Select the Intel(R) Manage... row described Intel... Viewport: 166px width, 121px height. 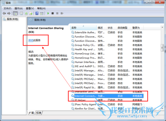(107, 75)
